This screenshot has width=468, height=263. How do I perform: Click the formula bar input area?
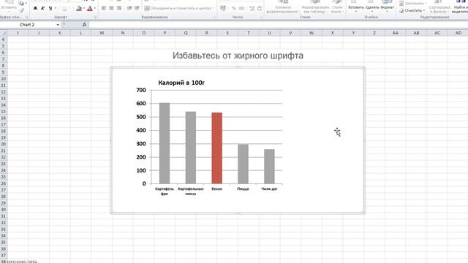click(278, 25)
